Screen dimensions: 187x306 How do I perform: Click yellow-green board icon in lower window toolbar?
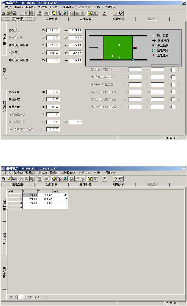tap(90, 179)
